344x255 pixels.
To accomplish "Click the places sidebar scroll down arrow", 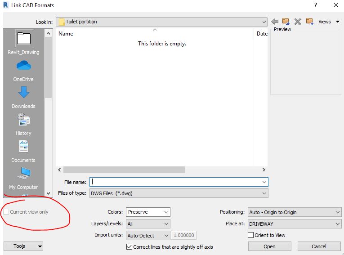I will (x=48, y=193).
